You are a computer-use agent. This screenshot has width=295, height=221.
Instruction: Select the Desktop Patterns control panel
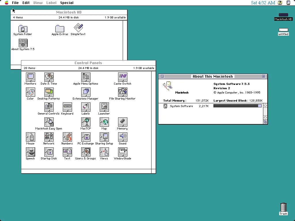click(49, 92)
